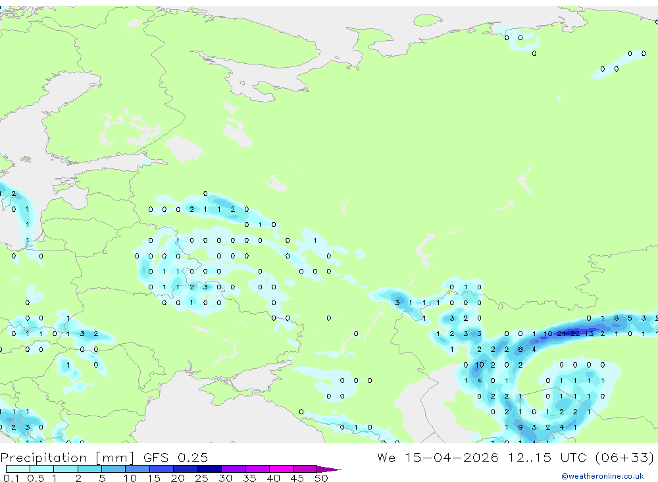Select the magenta swatch between 40 and 45
Image resolution: width=658 pixels, height=482 pixels.
pos(281,469)
